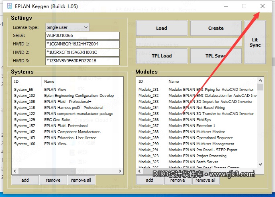
Task: Click the remove button under Modules
Action: (x=177, y=180)
